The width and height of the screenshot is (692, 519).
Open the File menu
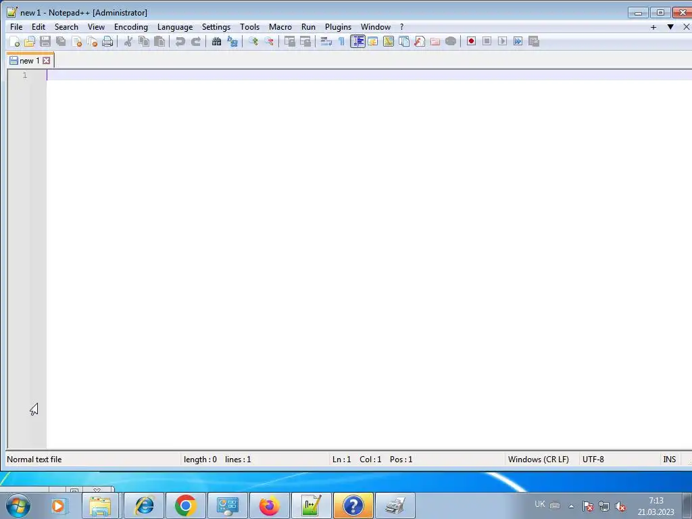(16, 27)
